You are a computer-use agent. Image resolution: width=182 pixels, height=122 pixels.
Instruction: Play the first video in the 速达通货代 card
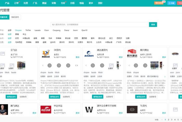click(x=93, y=65)
